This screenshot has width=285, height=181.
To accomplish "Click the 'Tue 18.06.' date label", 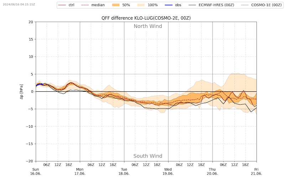I will pos(124,171).
